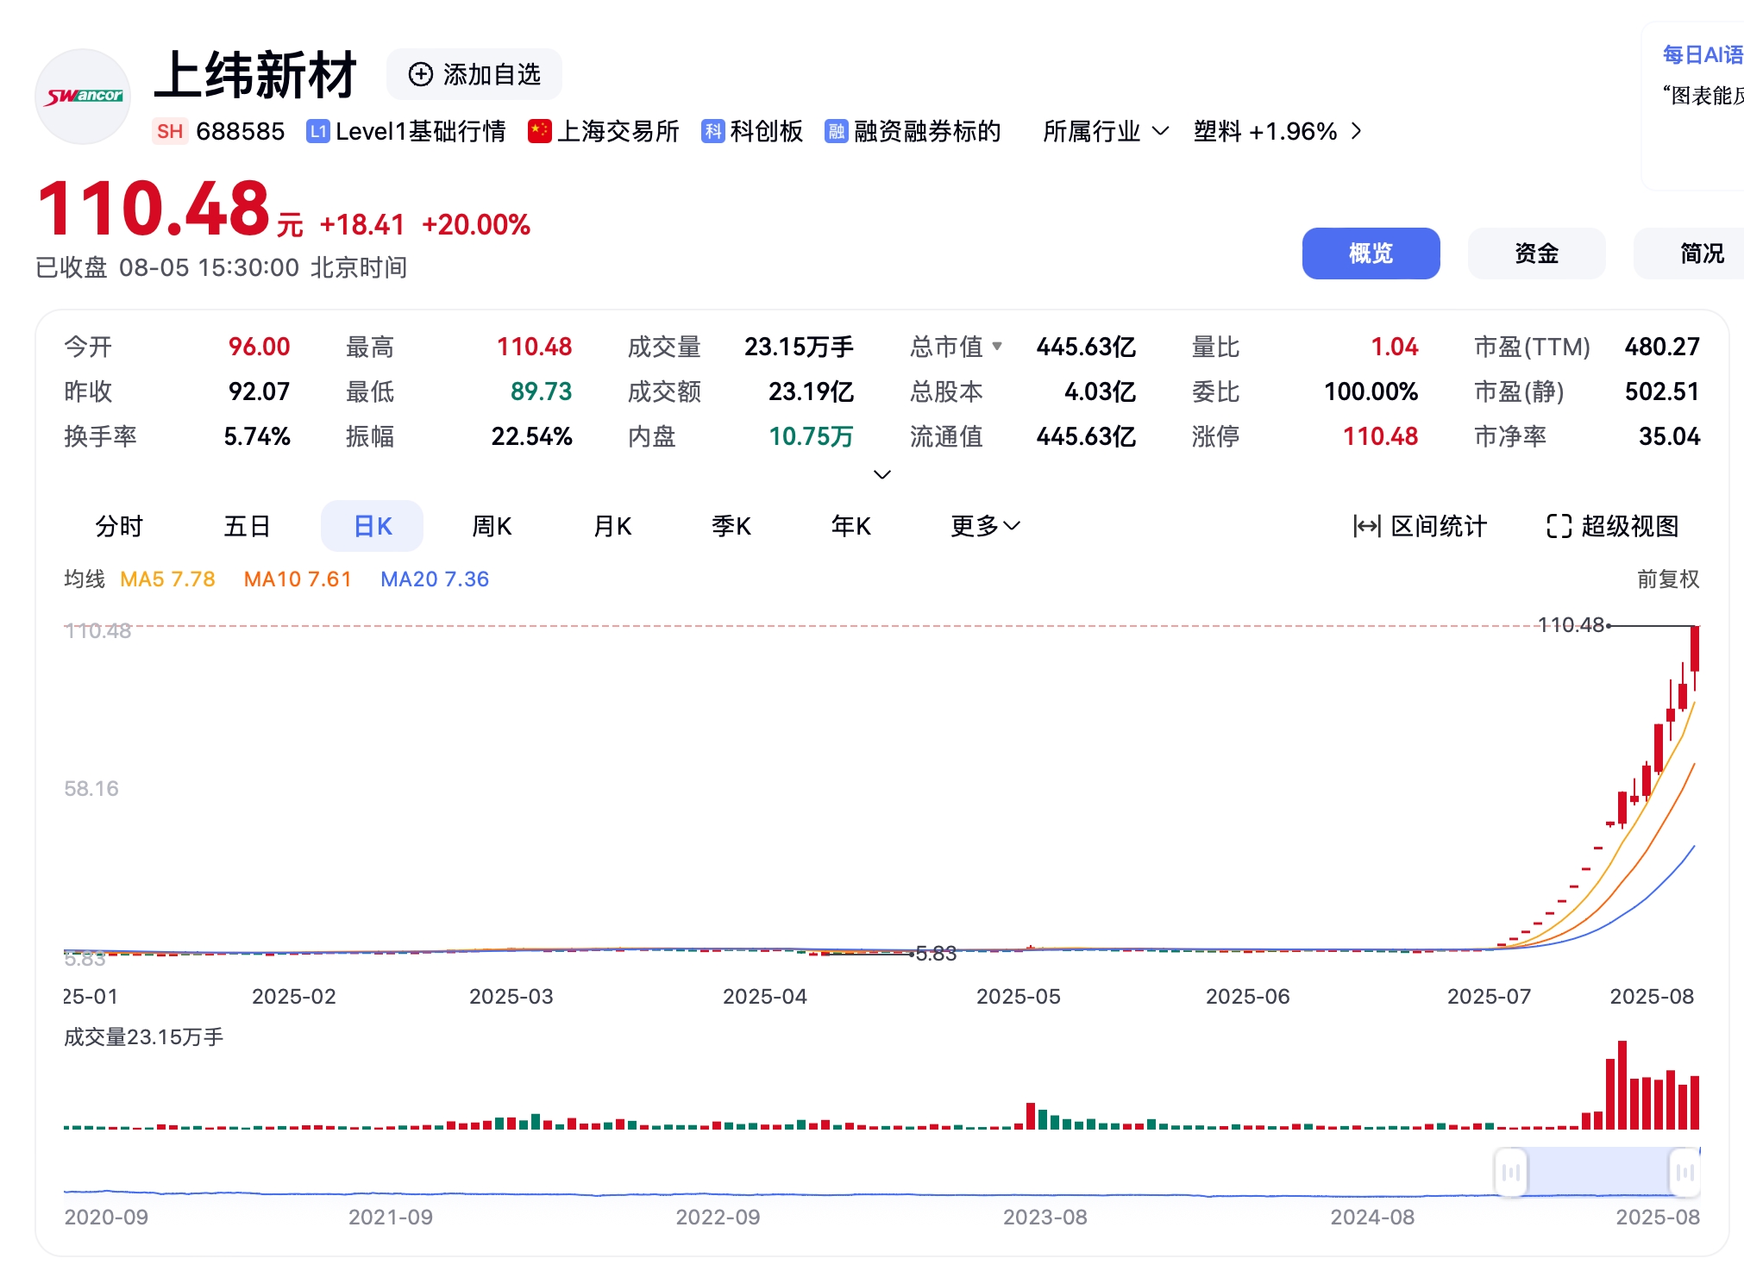Select the 五日 chart tab
Viewport: 1744px width, 1271px height.
(x=247, y=526)
